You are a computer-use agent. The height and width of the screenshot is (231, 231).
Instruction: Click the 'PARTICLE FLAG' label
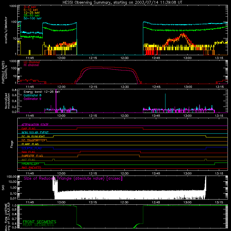[x=32, y=156]
